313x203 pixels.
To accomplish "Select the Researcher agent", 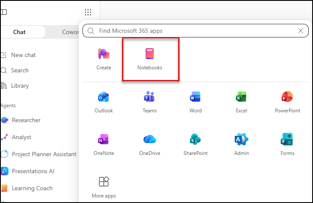I will pyautogui.click(x=21, y=120).
